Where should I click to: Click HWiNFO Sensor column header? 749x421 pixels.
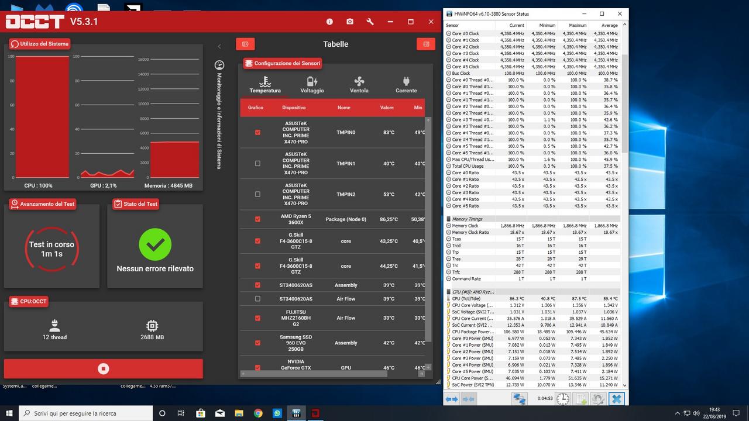469,25
